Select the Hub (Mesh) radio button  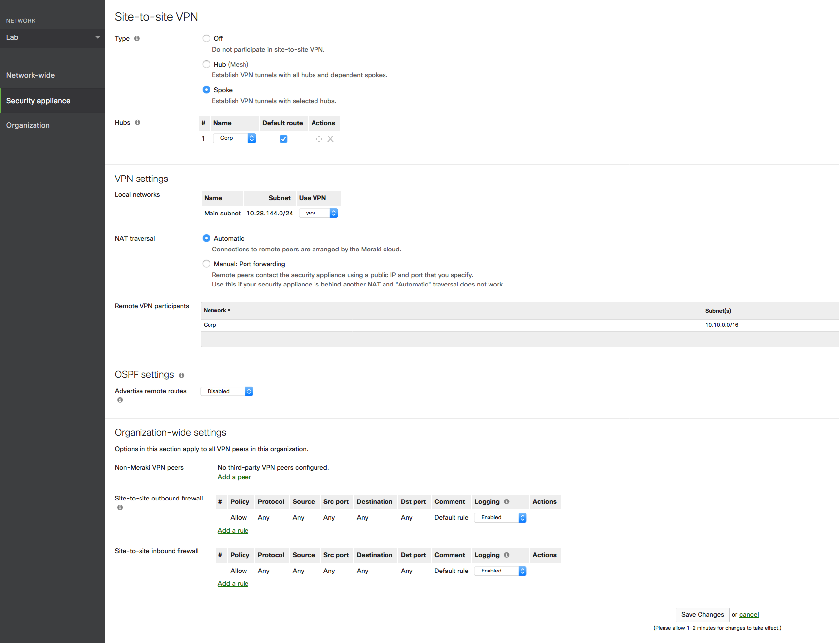(x=206, y=64)
